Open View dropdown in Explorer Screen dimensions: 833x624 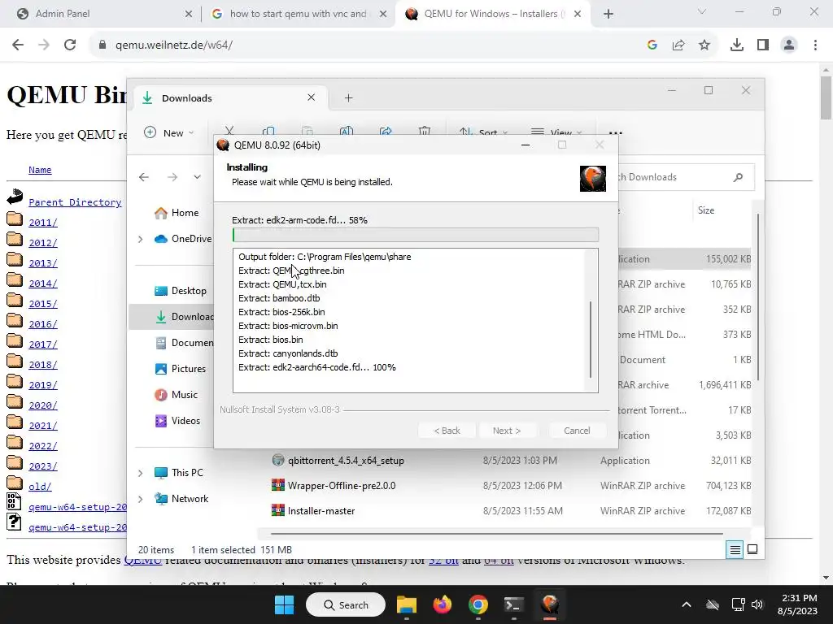pos(556,132)
